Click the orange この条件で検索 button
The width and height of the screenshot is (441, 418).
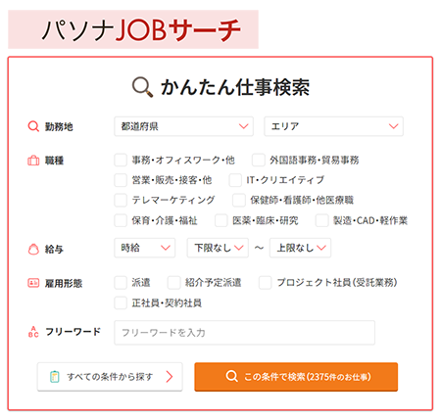tap(296, 377)
